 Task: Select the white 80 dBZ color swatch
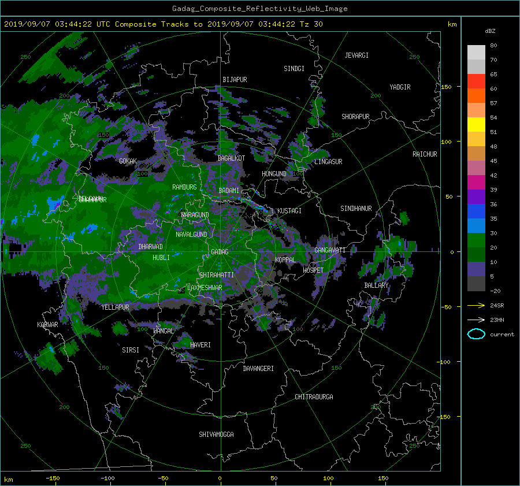476,52
